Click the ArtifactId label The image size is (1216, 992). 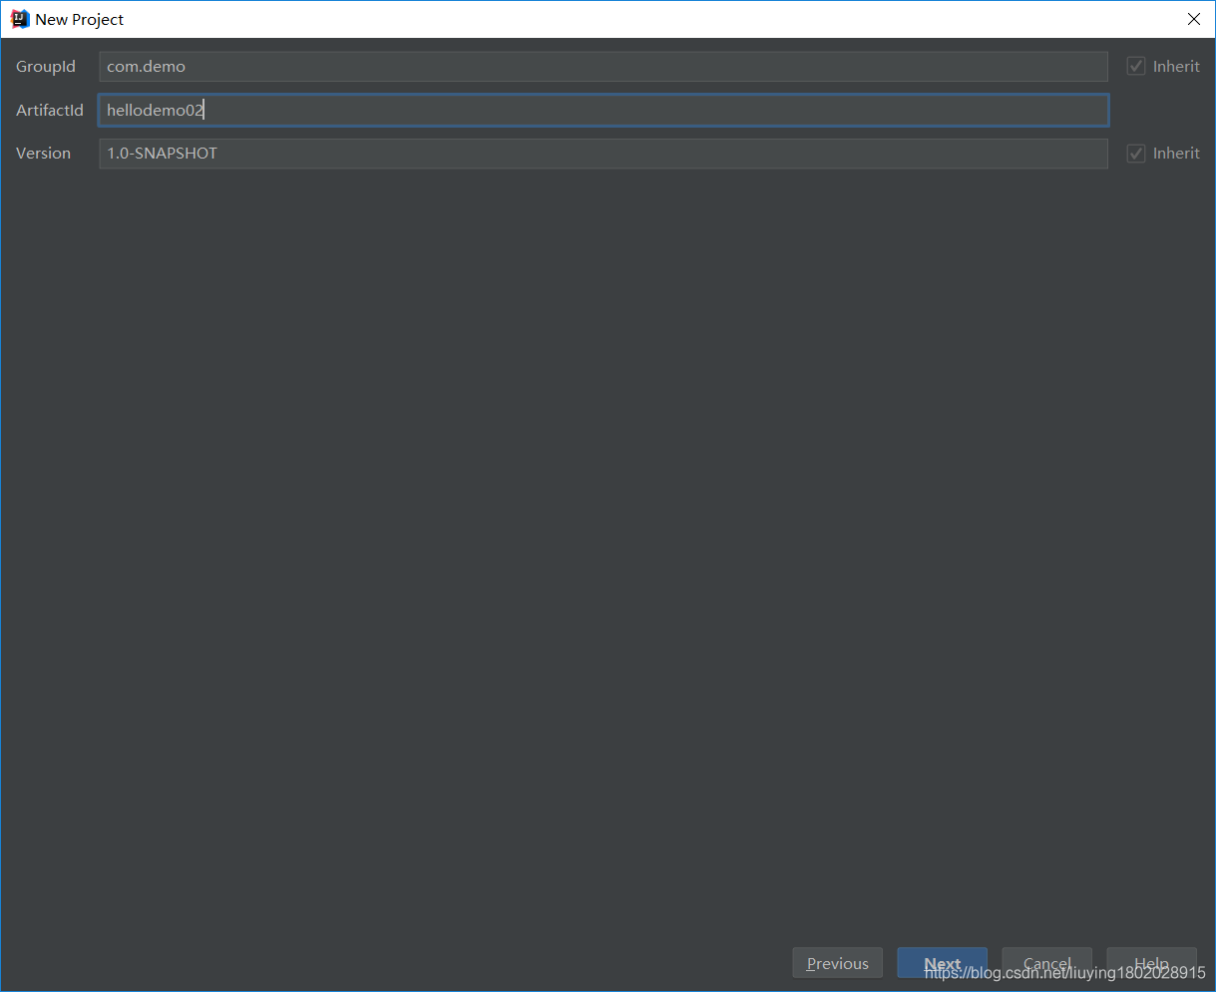[50, 110]
